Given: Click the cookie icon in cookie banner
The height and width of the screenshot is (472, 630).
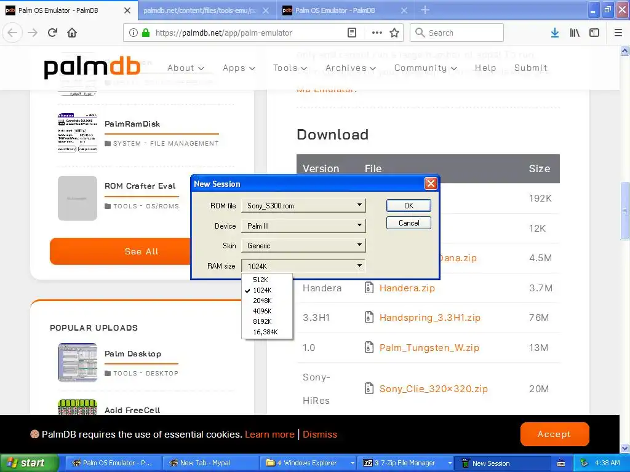Looking at the screenshot, I should click(34, 434).
